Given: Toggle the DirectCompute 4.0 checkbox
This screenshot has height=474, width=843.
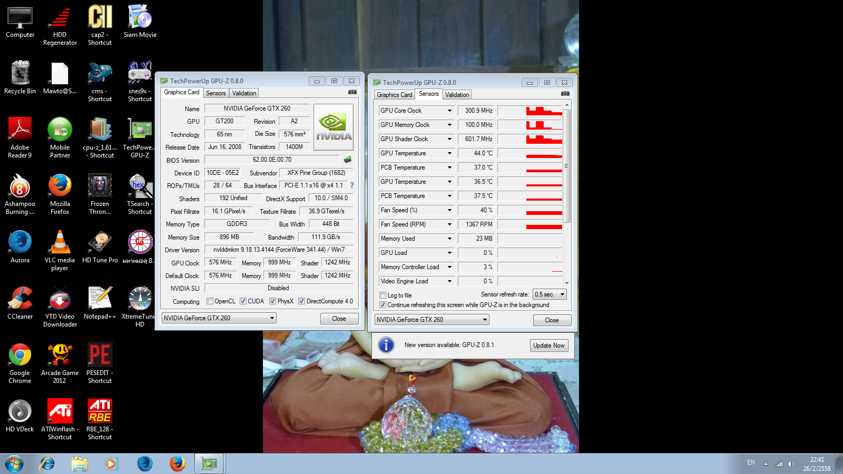Looking at the screenshot, I should coord(301,301).
